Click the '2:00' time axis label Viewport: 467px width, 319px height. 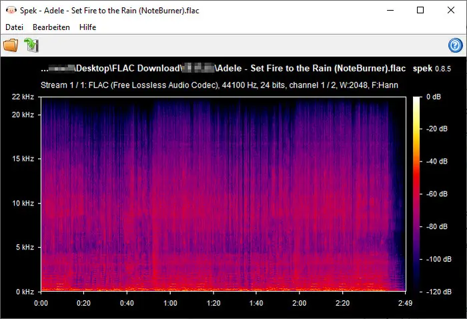click(299, 303)
